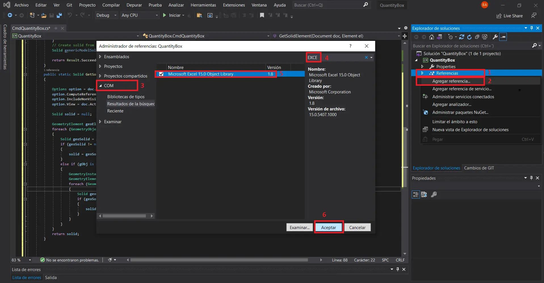Click the editor horizontal scrollbar

pyautogui.click(x=219, y=260)
